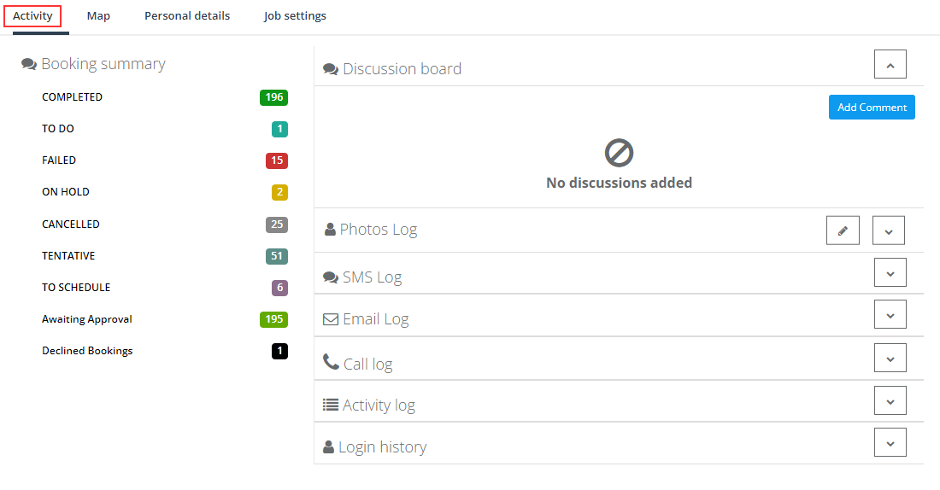Expand the SMS Log section
The image size is (940, 490).
tap(890, 272)
